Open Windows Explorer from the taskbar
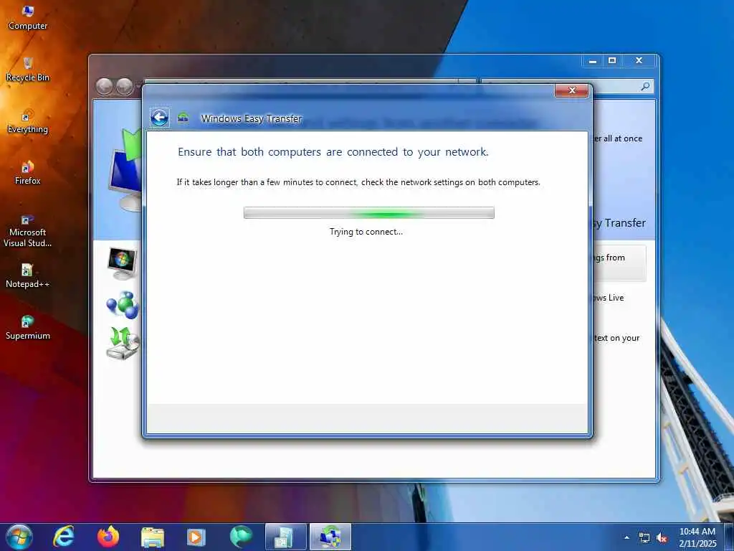The height and width of the screenshot is (551, 734). tap(153, 537)
